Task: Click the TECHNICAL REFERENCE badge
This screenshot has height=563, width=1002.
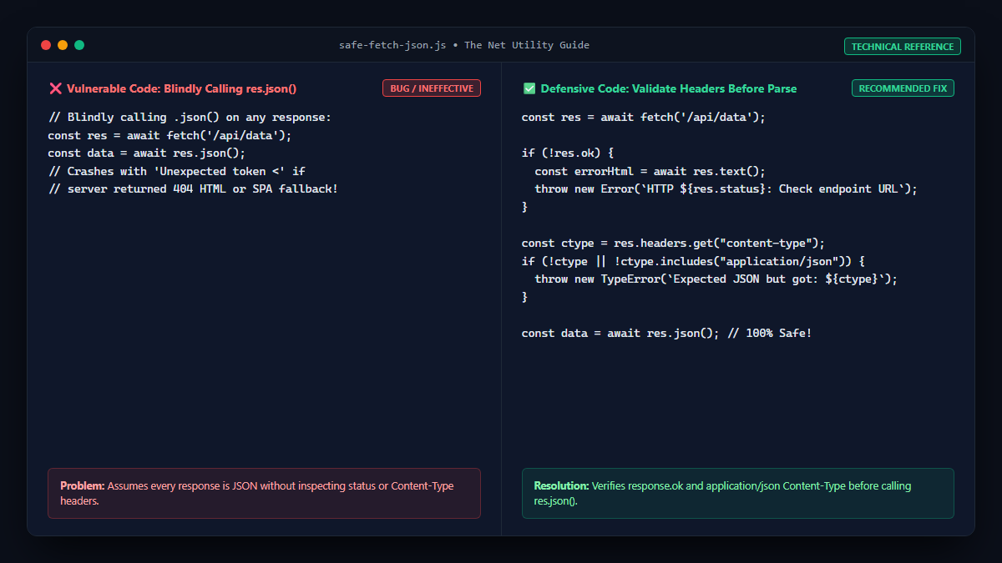Action: tap(903, 47)
